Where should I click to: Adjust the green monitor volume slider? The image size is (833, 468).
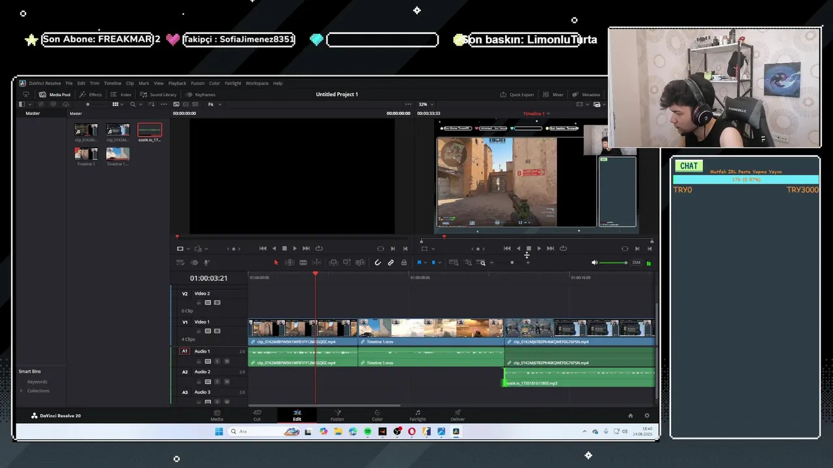click(x=614, y=263)
